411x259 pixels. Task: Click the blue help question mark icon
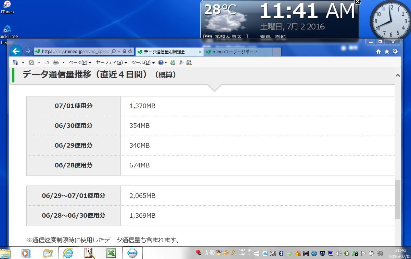[x=160, y=63]
